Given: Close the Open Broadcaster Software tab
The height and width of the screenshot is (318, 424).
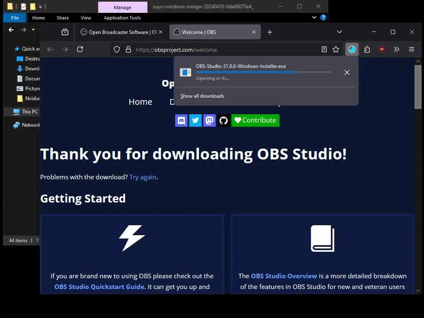Looking at the screenshot, I should point(161,32).
